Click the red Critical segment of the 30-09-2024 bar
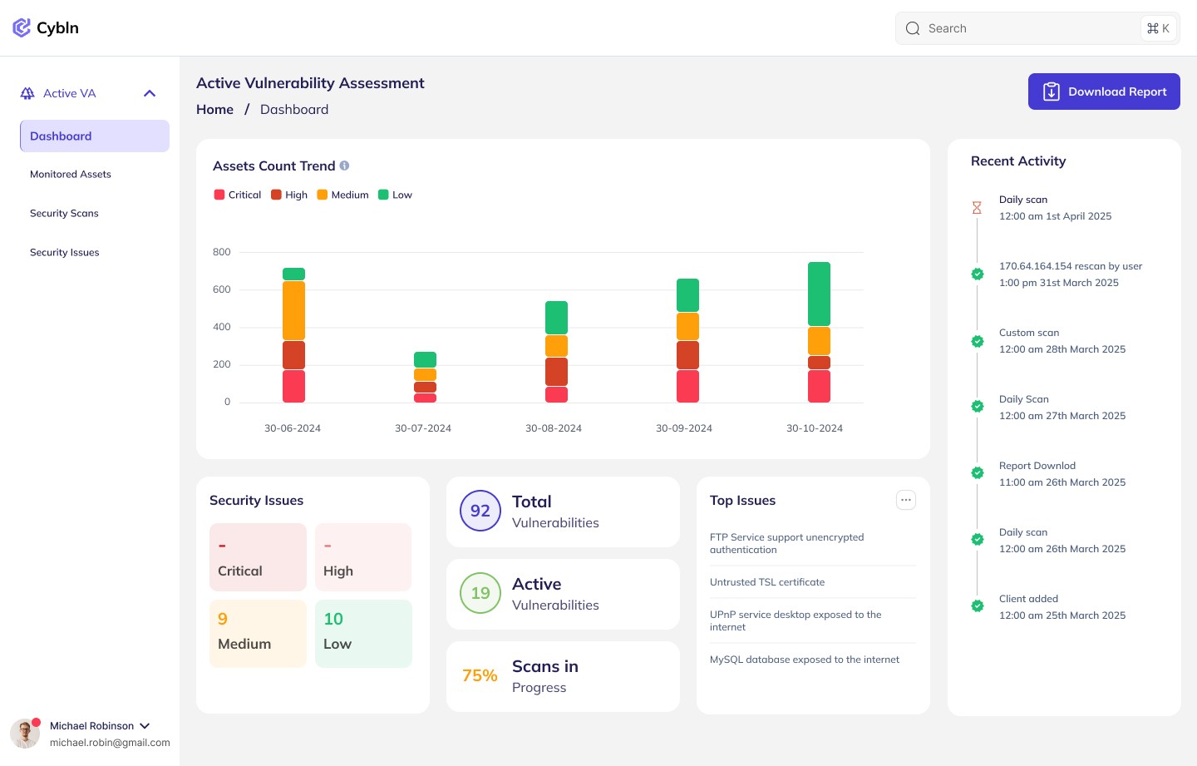 pos(687,386)
